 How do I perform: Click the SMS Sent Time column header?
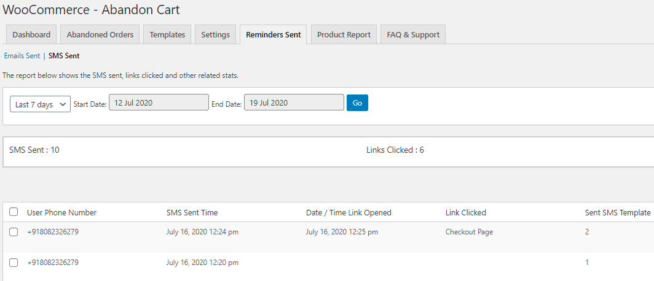192,213
